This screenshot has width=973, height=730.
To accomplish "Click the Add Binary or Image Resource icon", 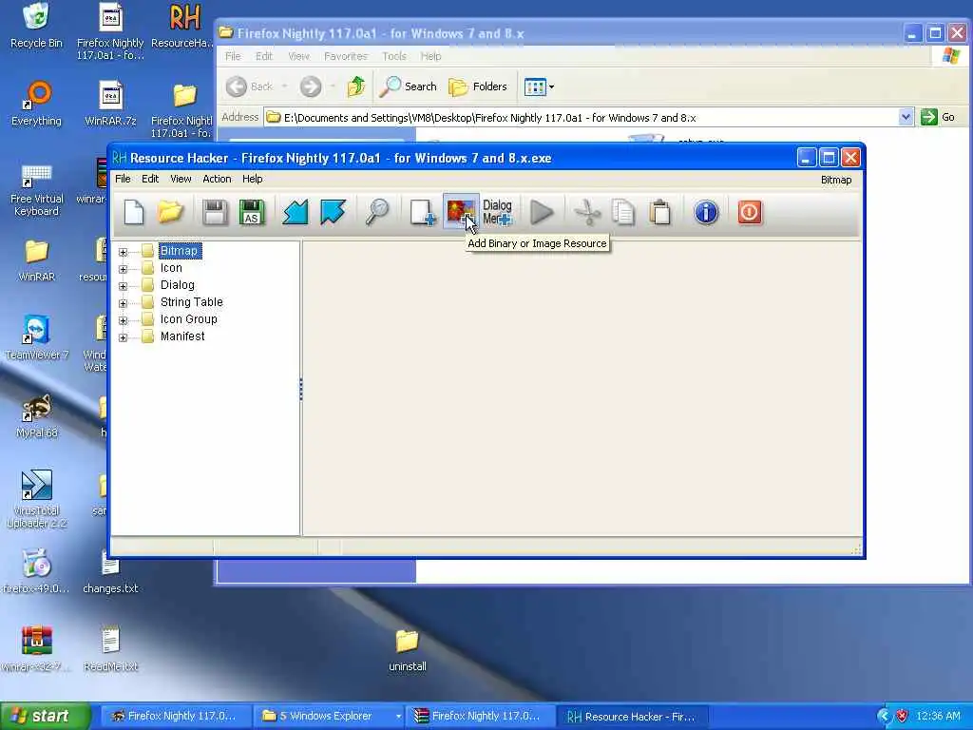I will pyautogui.click(x=461, y=212).
